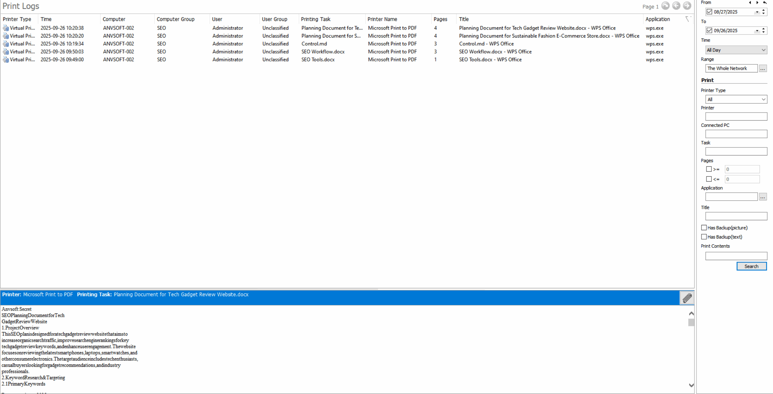Go to next page using forward arrow icon
Image resolution: width=773 pixels, height=394 pixels.
(x=687, y=6)
